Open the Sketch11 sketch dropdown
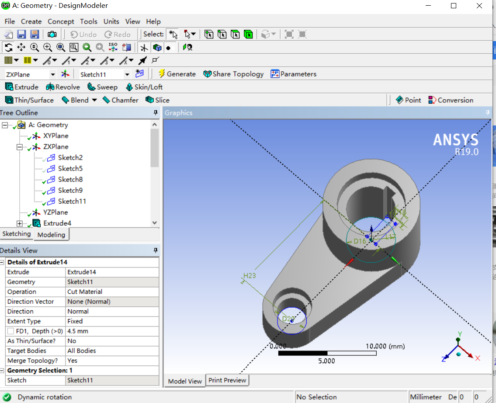Image resolution: width=496 pixels, height=403 pixels. pos(127,74)
